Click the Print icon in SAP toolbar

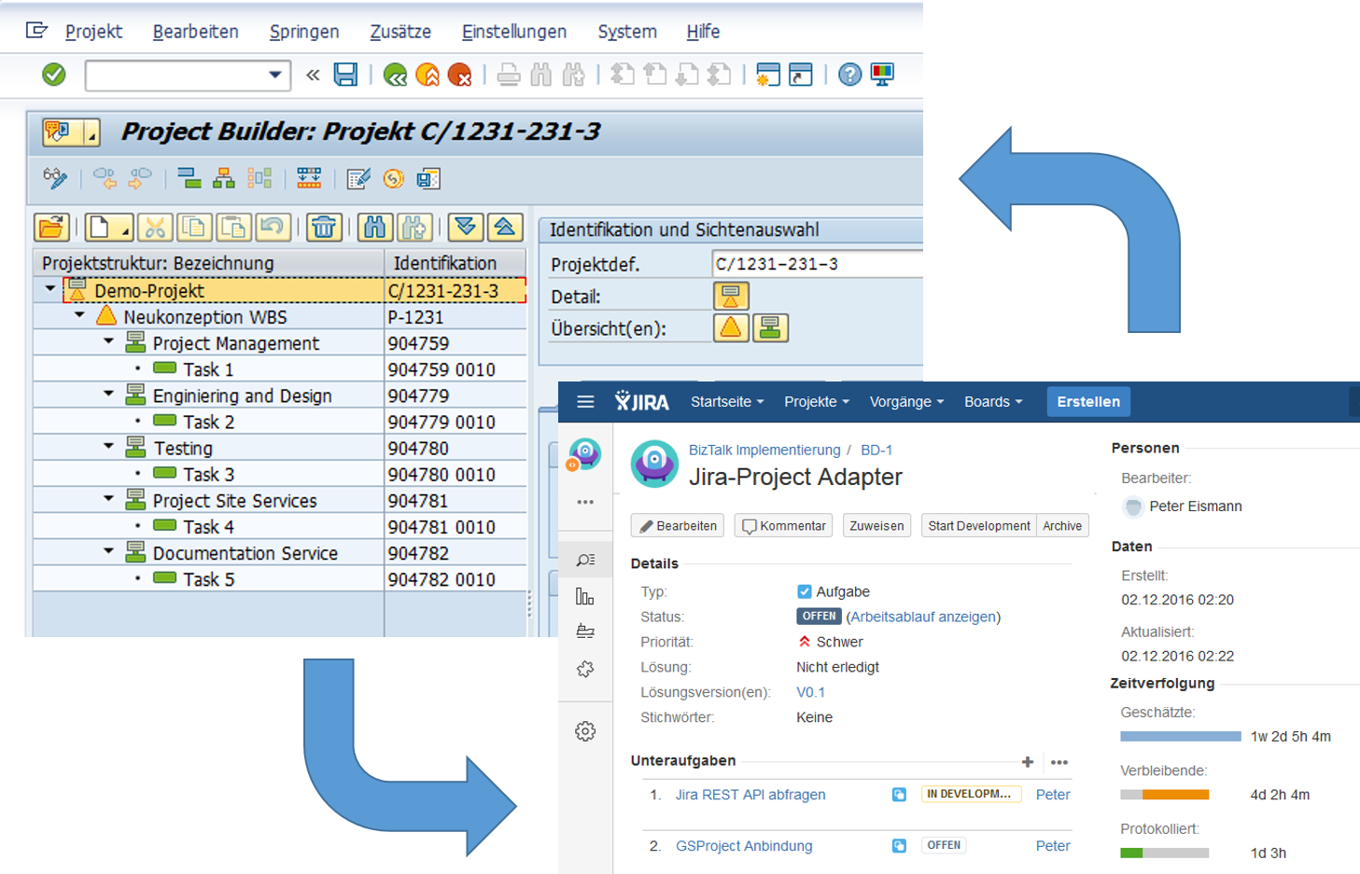coord(509,75)
